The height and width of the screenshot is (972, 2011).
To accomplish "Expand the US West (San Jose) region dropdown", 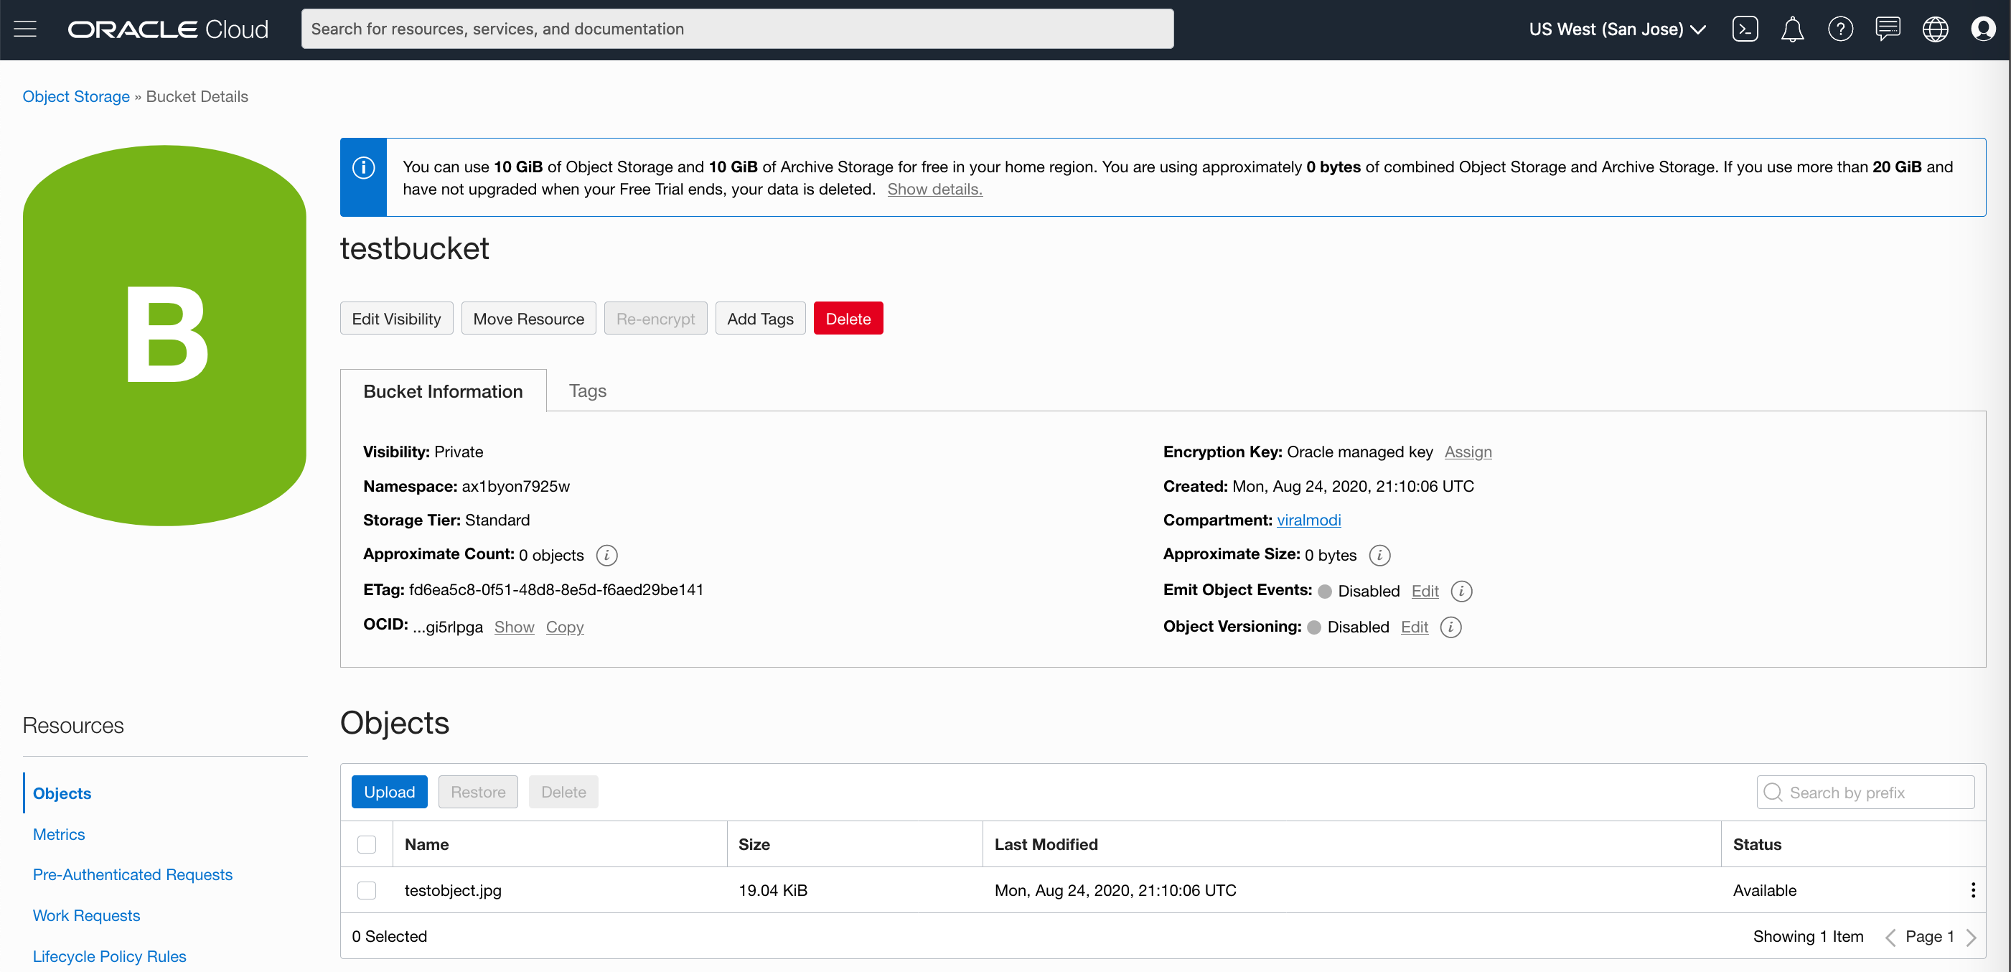I will [x=1616, y=29].
